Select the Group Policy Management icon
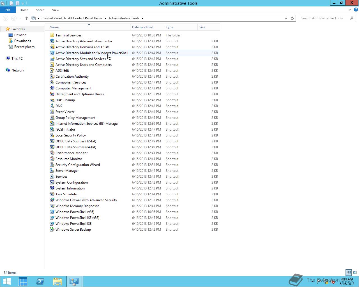 [52, 118]
